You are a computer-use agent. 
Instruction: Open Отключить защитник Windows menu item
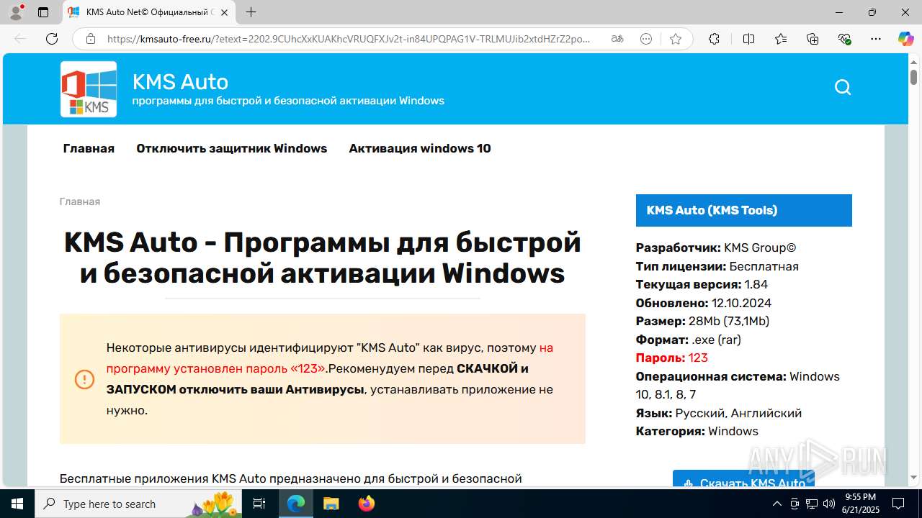pos(232,148)
